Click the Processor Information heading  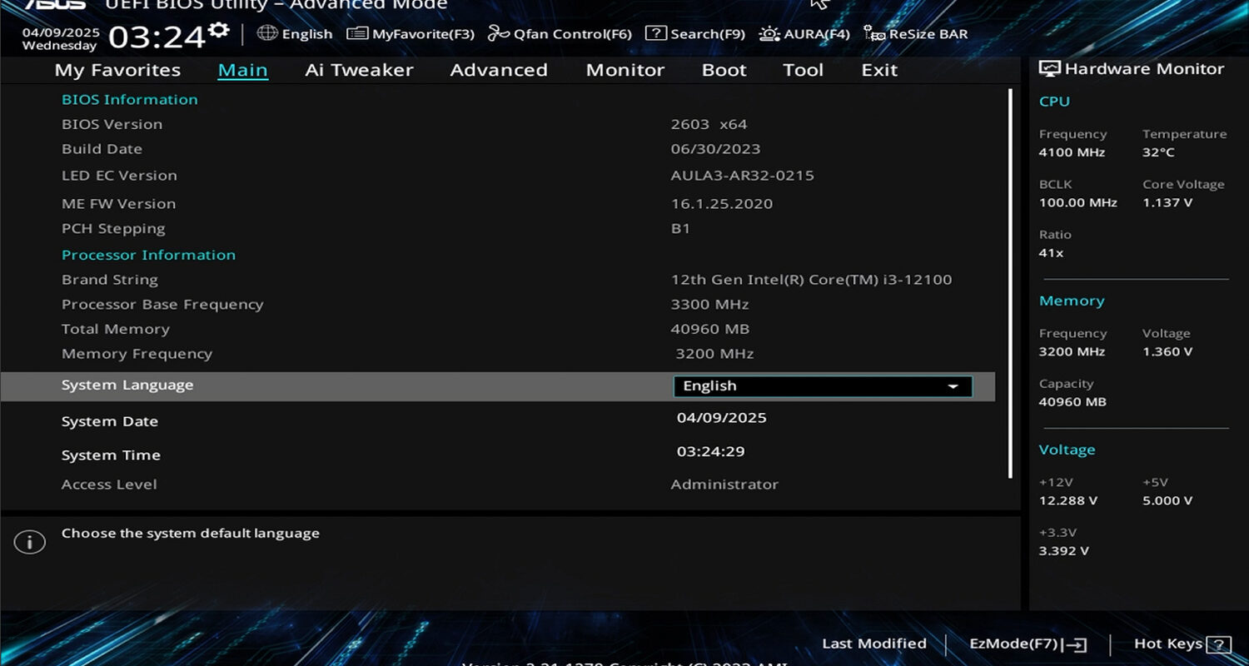point(148,255)
